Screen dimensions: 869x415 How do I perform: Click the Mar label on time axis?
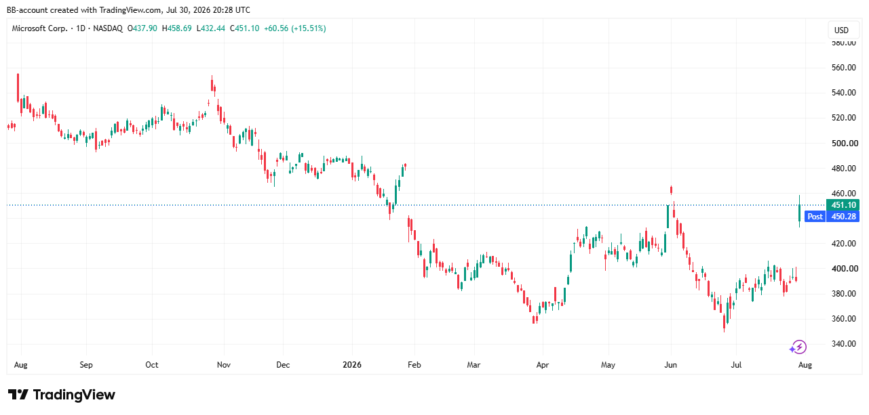pos(474,365)
